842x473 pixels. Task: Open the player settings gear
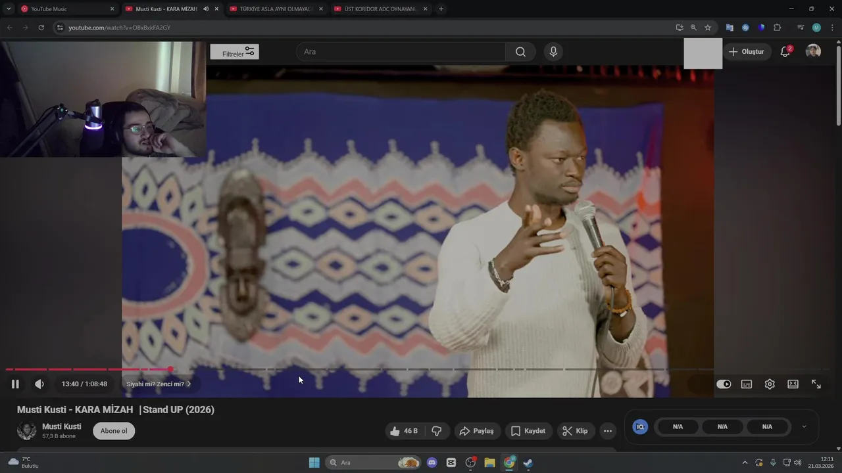pyautogui.click(x=770, y=384)
